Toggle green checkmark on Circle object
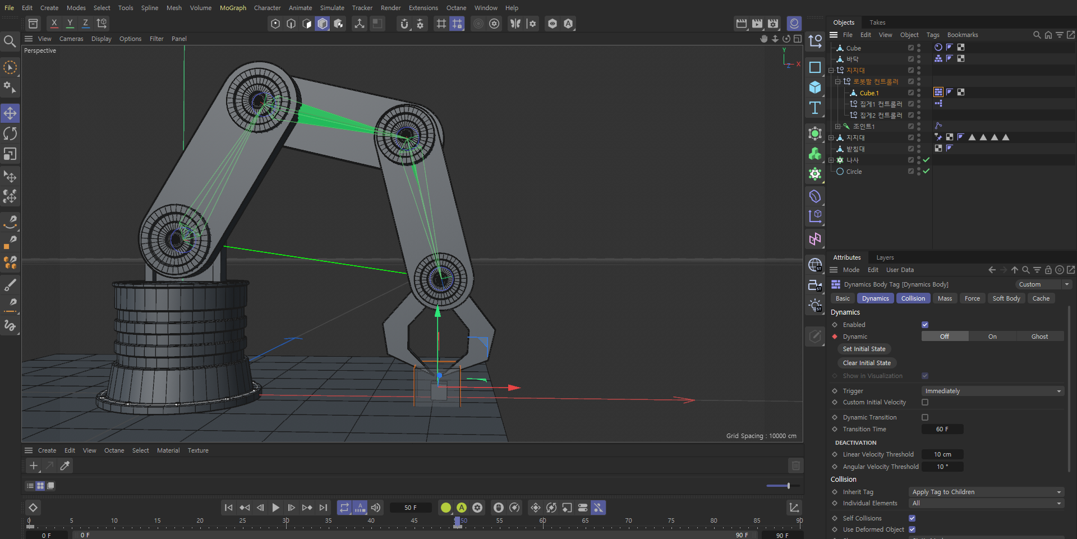The width and height of the screenshot is (1077, 539). 927,171
